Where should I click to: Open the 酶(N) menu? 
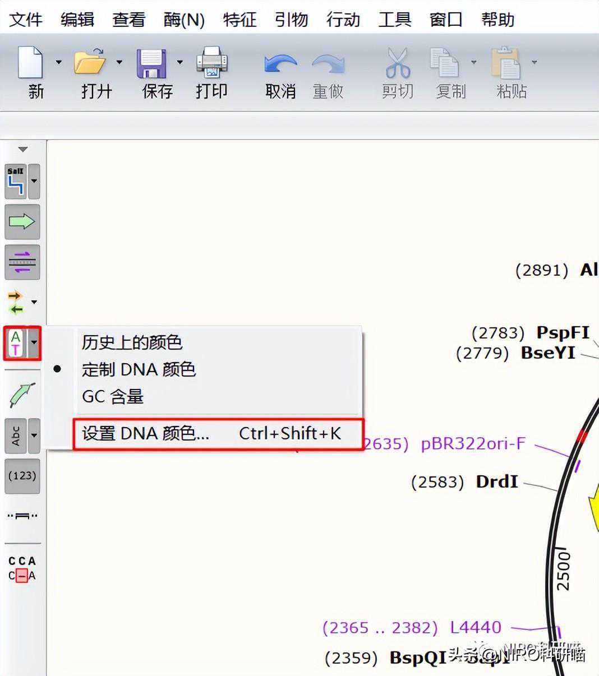pyautogui.click(x=184, y=20)
